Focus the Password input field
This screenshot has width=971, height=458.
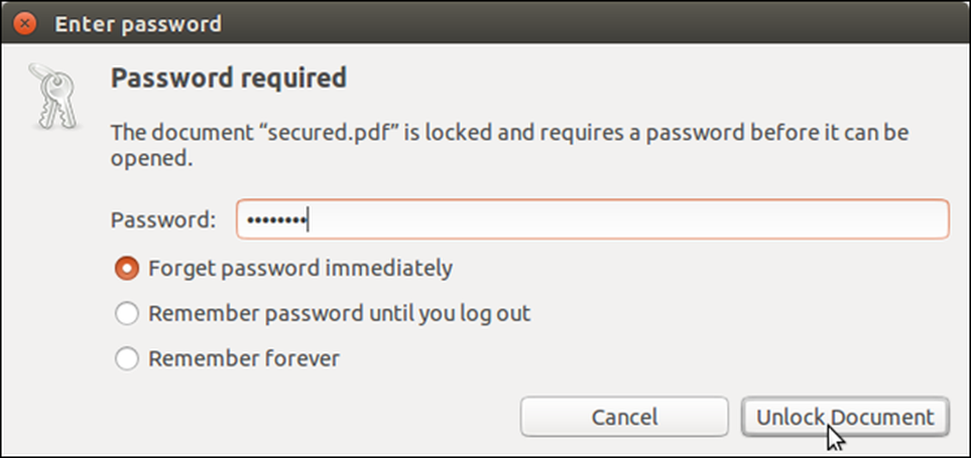[592, 219]
